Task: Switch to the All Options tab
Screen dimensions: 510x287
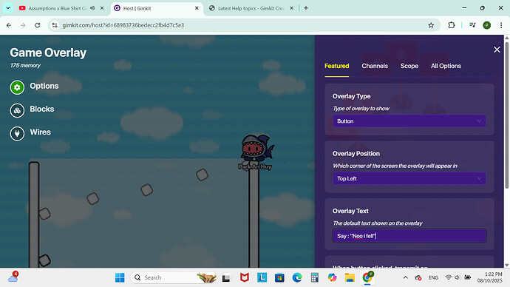Action: pyautogui.click(x=446, y=66)
